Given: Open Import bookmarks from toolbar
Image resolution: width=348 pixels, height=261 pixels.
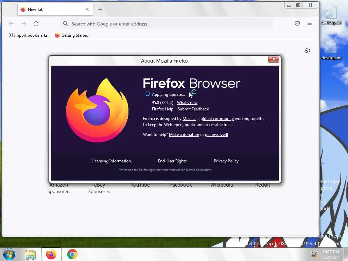Looking at the screenshot, I should tap(29, 35).
